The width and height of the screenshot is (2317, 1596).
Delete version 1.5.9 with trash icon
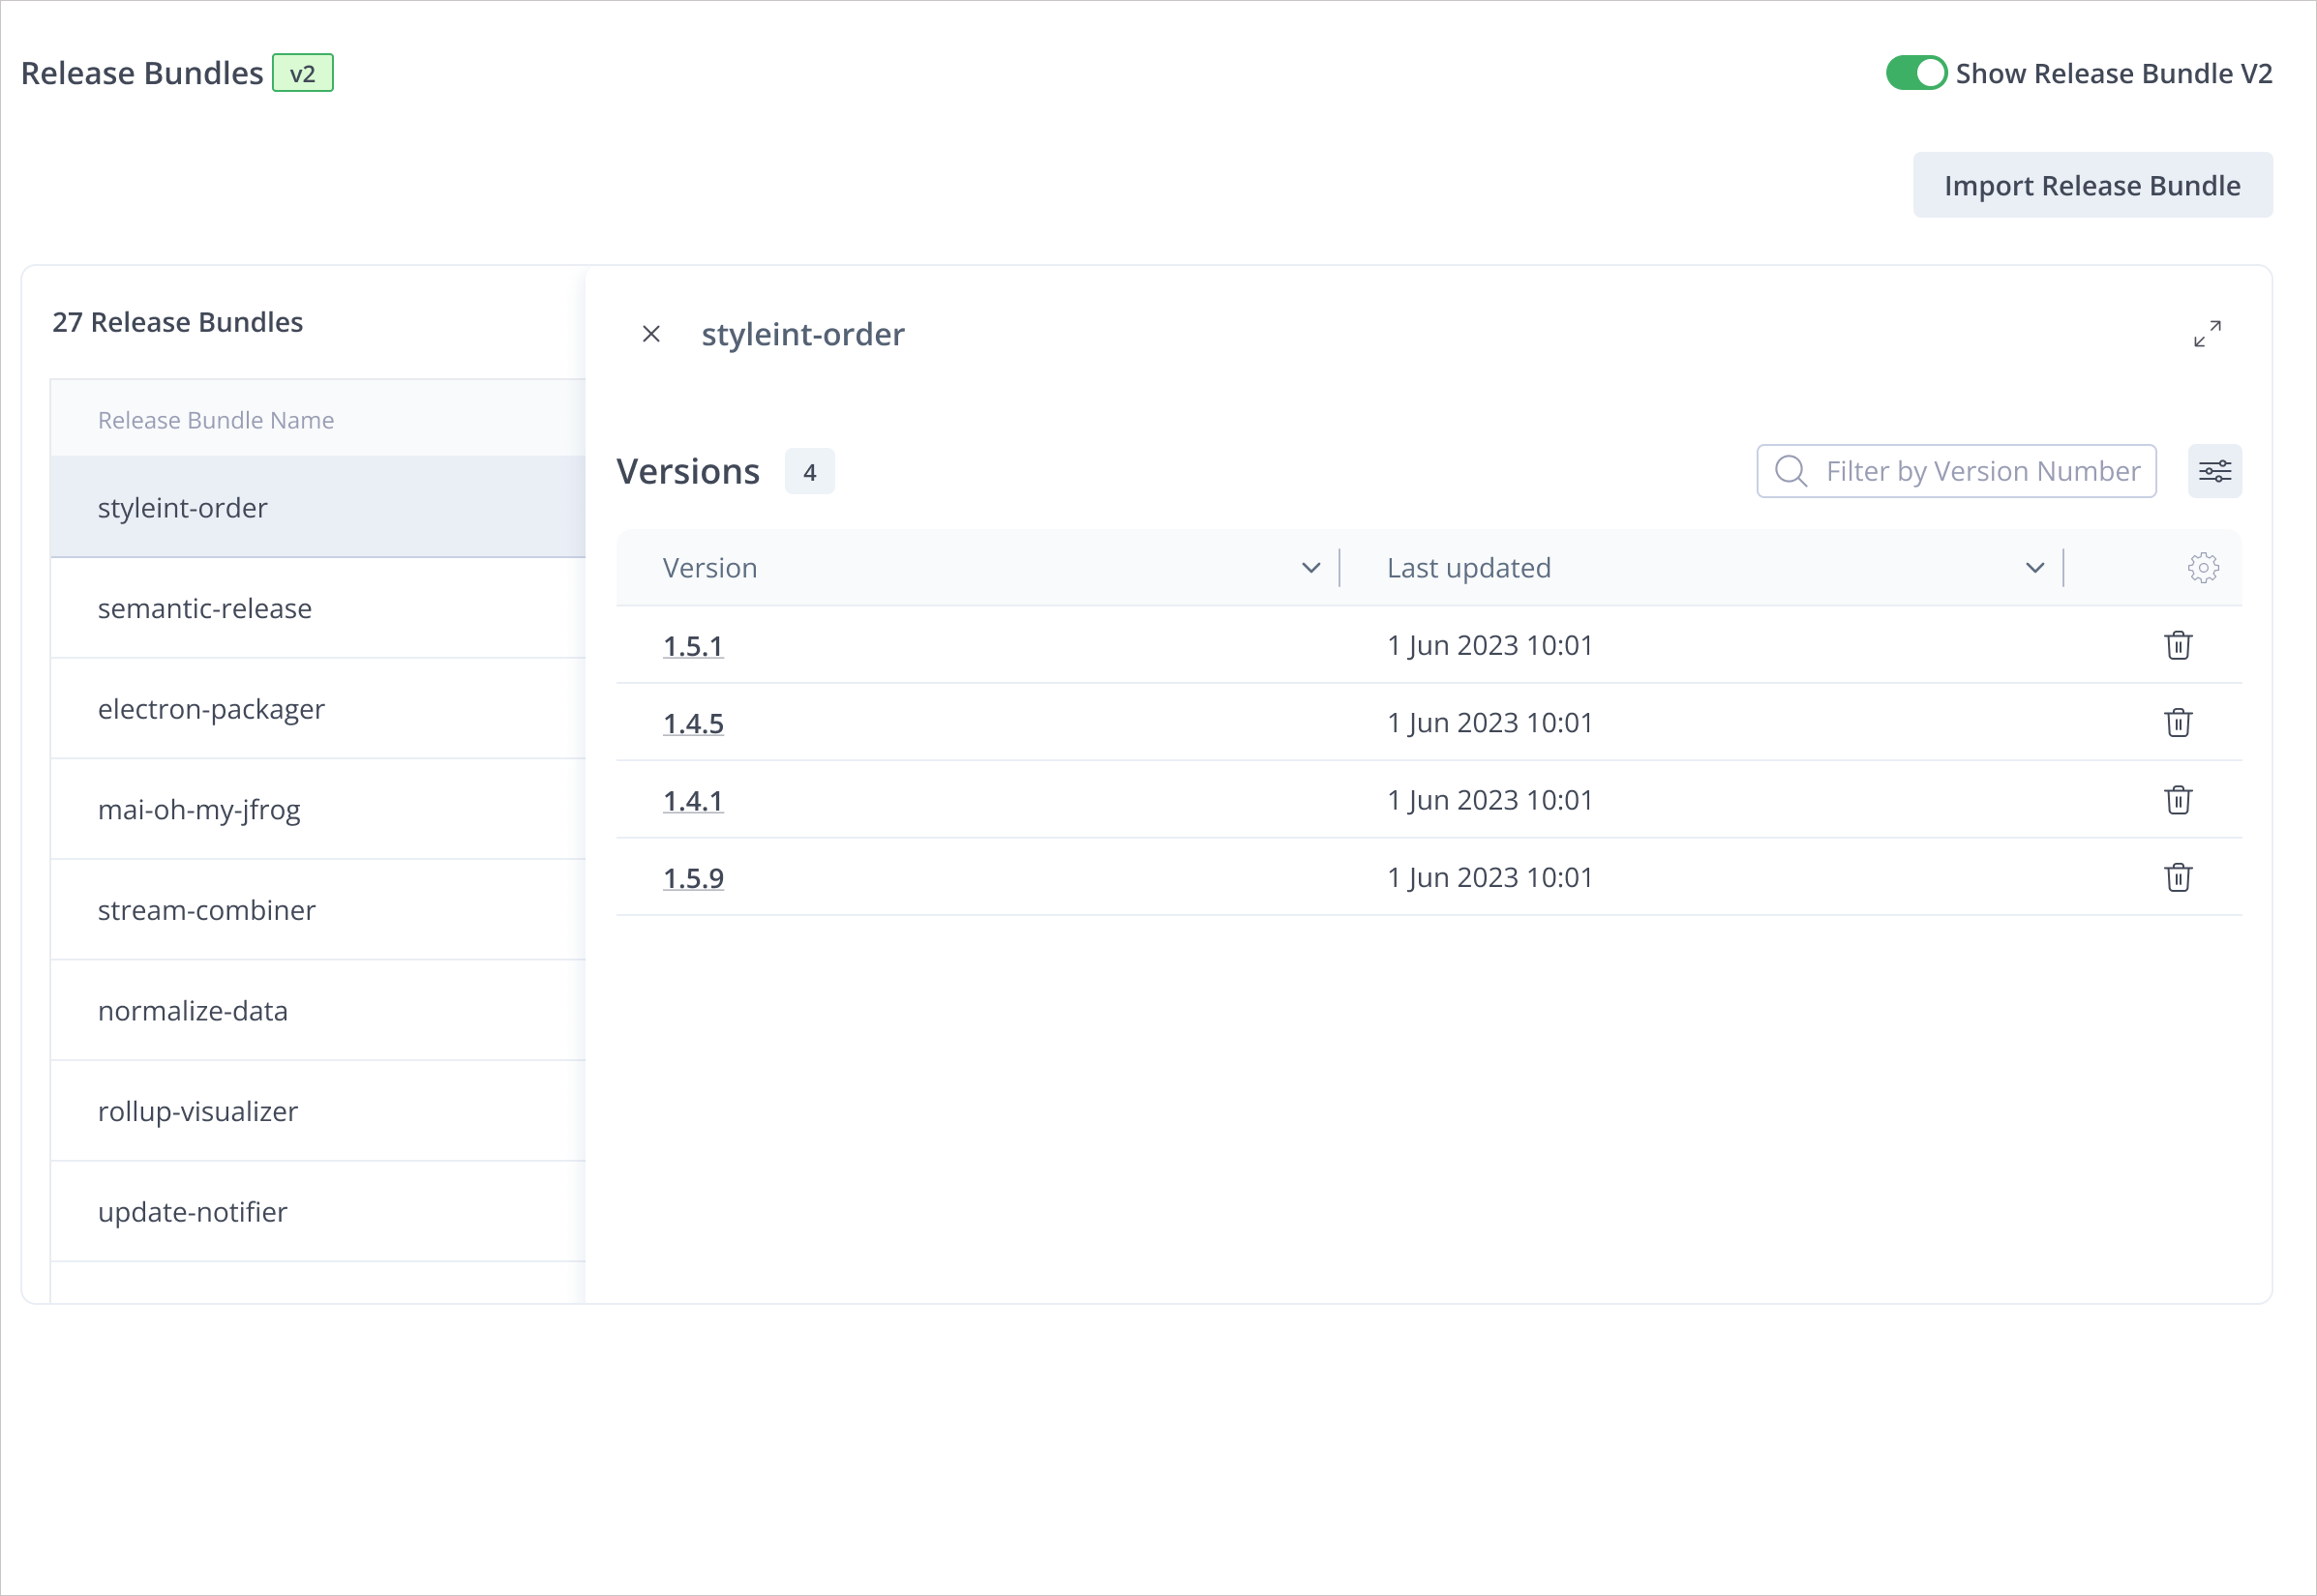pyautogui.click(x=2179, y=877)
